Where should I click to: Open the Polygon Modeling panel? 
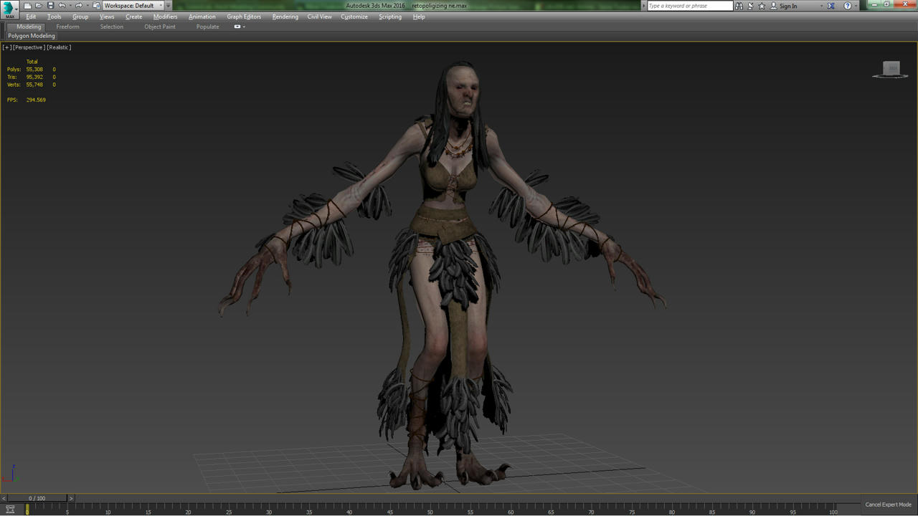pos(32,36)
